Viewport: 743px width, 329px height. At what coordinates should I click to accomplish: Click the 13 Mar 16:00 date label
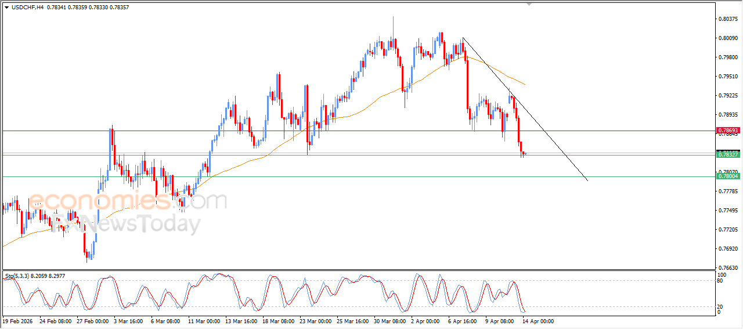click(x=241, y=321)
